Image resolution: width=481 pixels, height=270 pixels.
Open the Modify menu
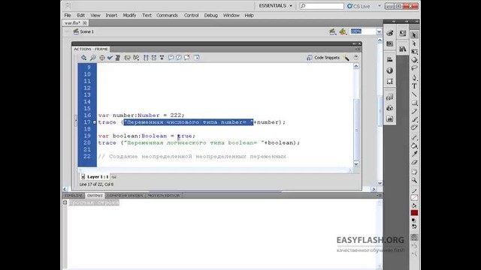tap(129, 15)
